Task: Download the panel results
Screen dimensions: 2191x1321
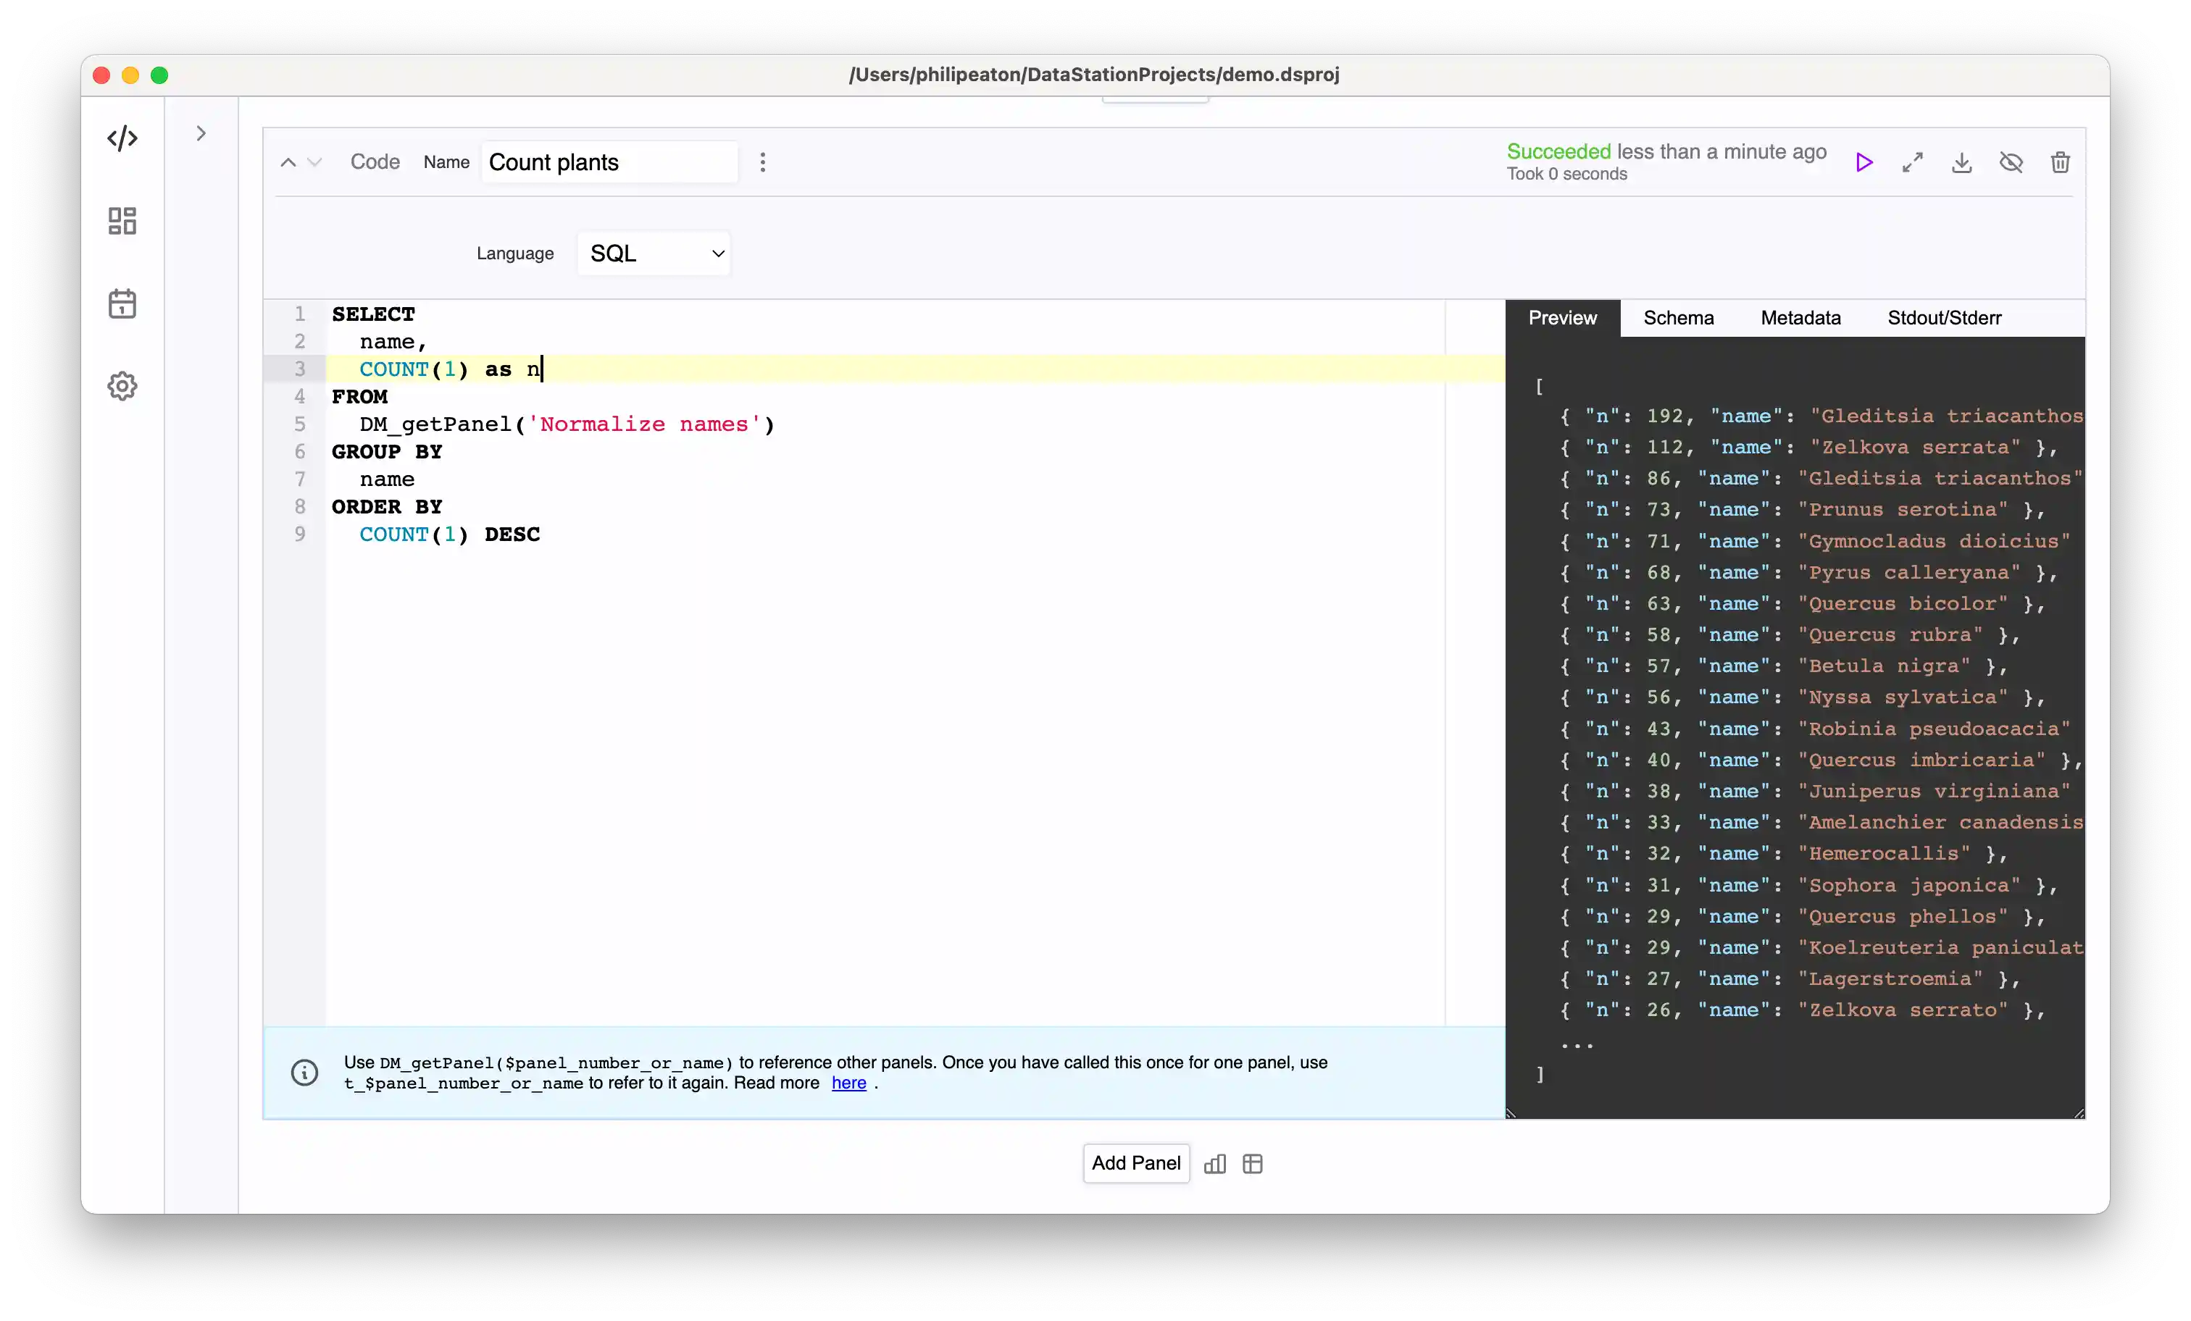Action: point(1961,163)
